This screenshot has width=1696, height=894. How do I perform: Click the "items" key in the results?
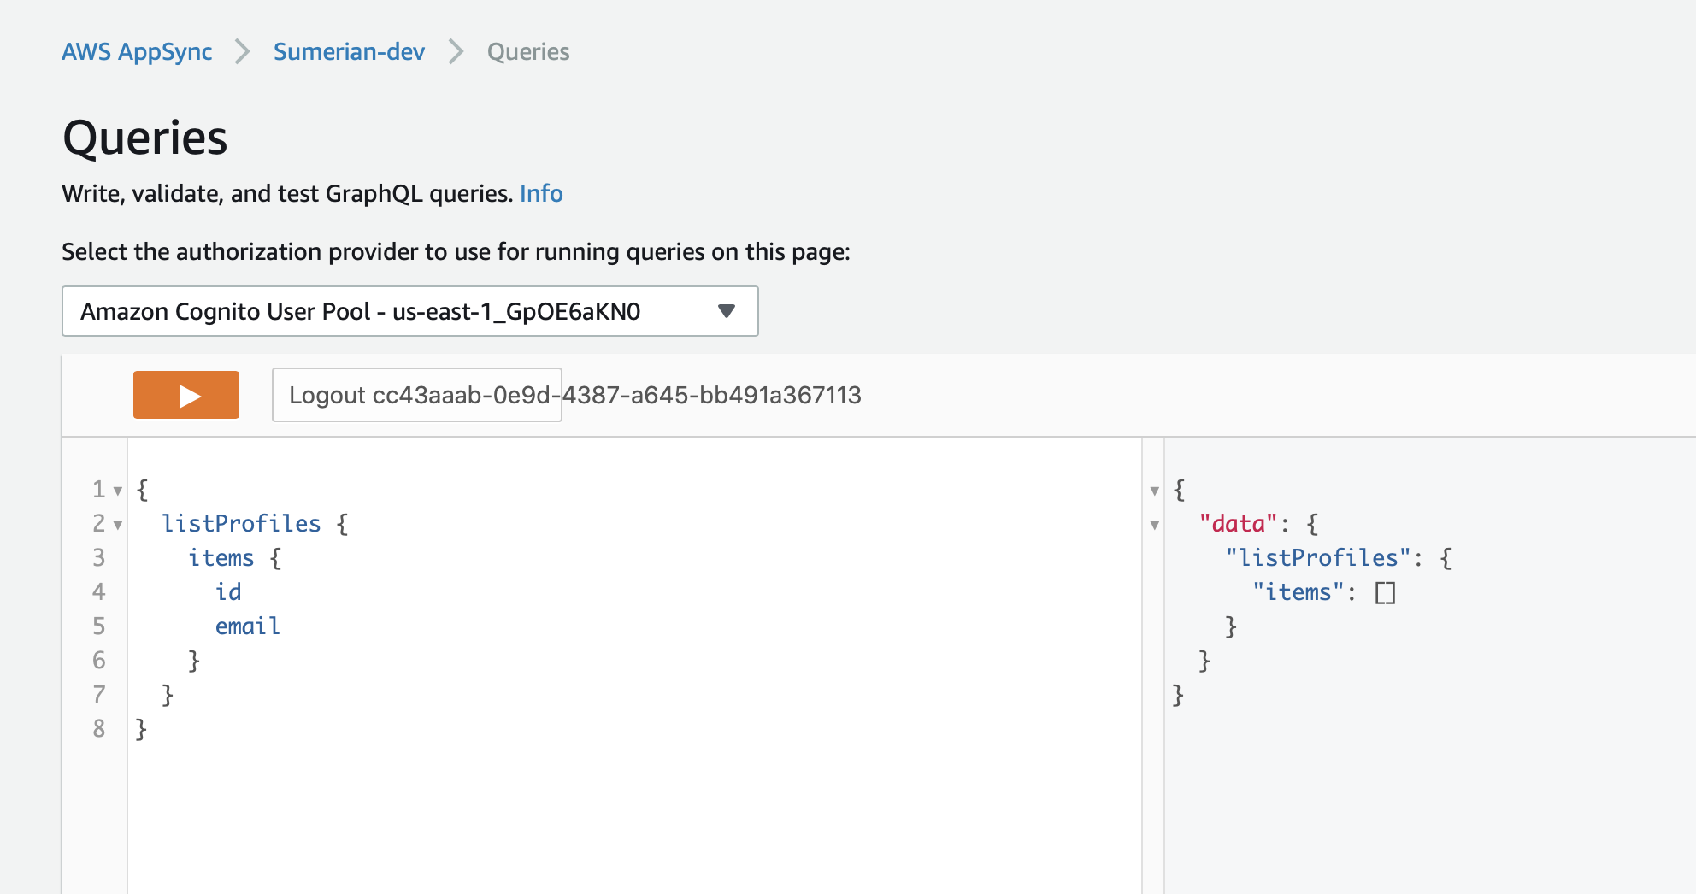click(1298, 591)
